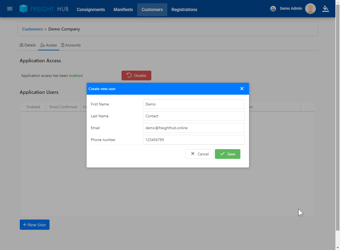Click the face icon beside Demo Admin
340x250 pixels.
coord(273,9)
